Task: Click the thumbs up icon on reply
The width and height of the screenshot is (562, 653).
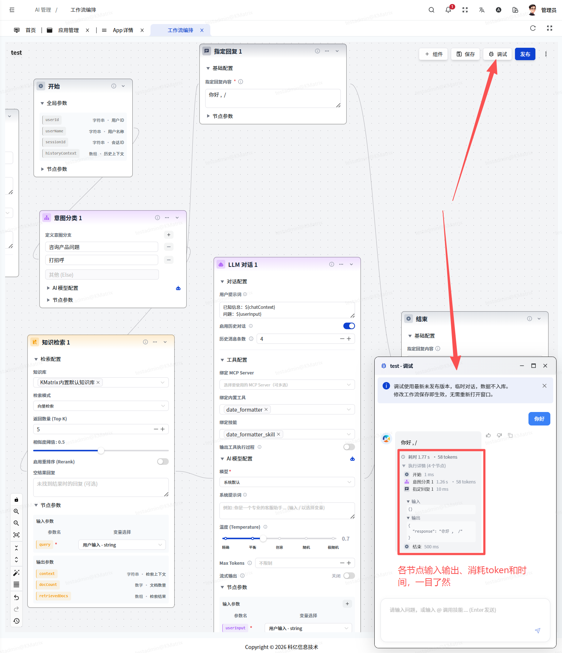Action: pos(488,435)
